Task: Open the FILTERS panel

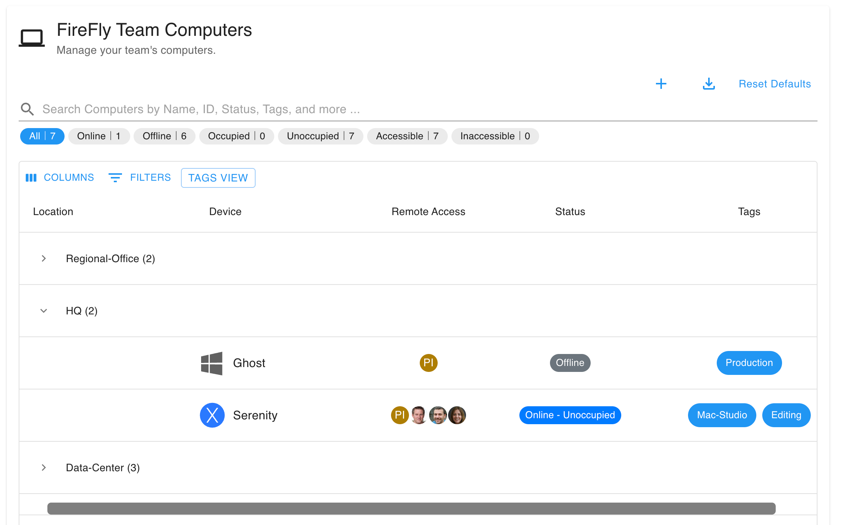Action: [140, 178]
